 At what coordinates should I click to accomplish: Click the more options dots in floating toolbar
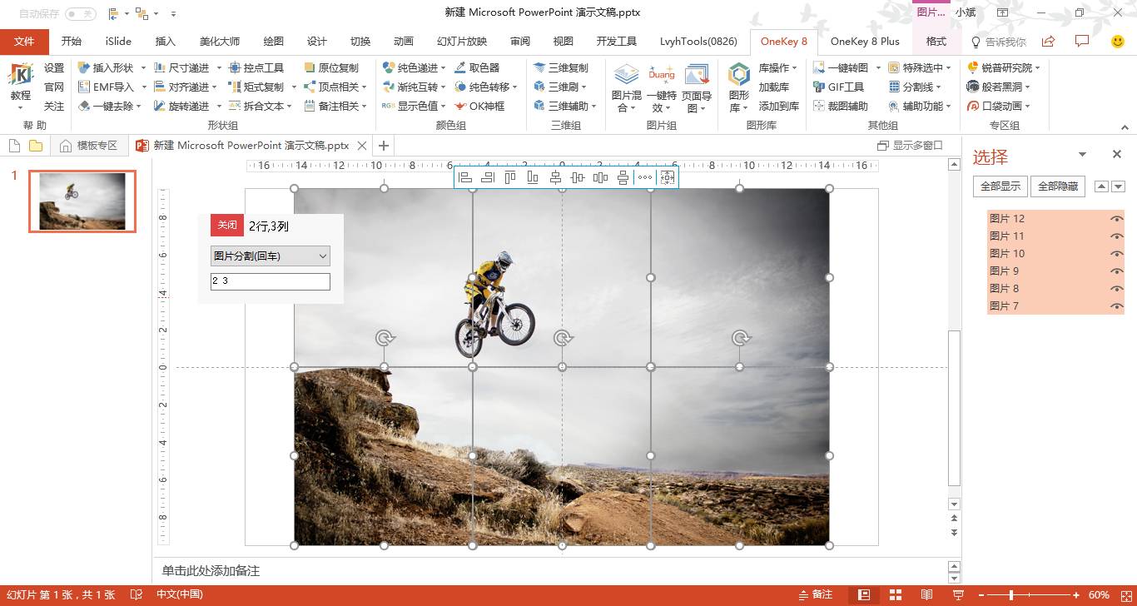tap(645, 177)
